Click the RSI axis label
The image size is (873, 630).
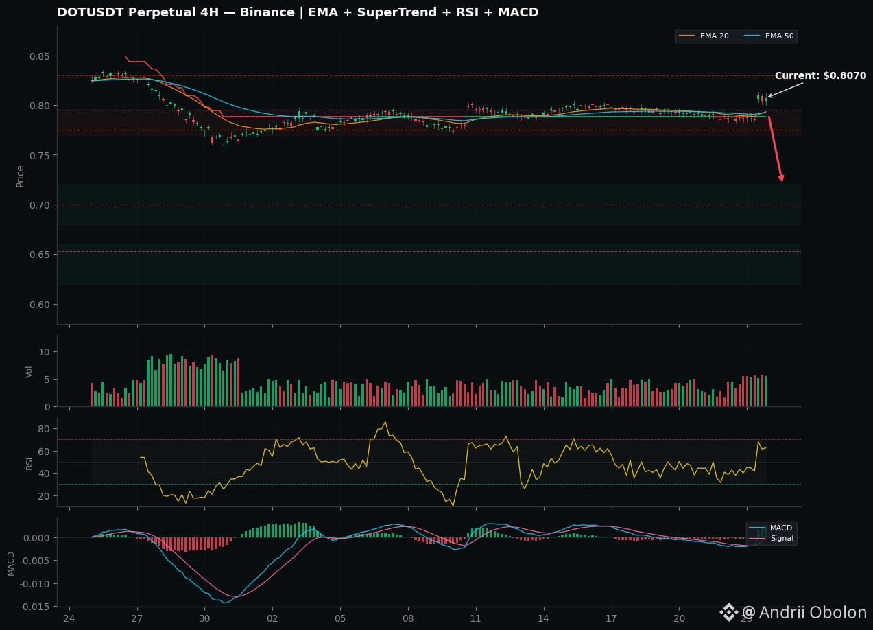[x=29, y=463]
